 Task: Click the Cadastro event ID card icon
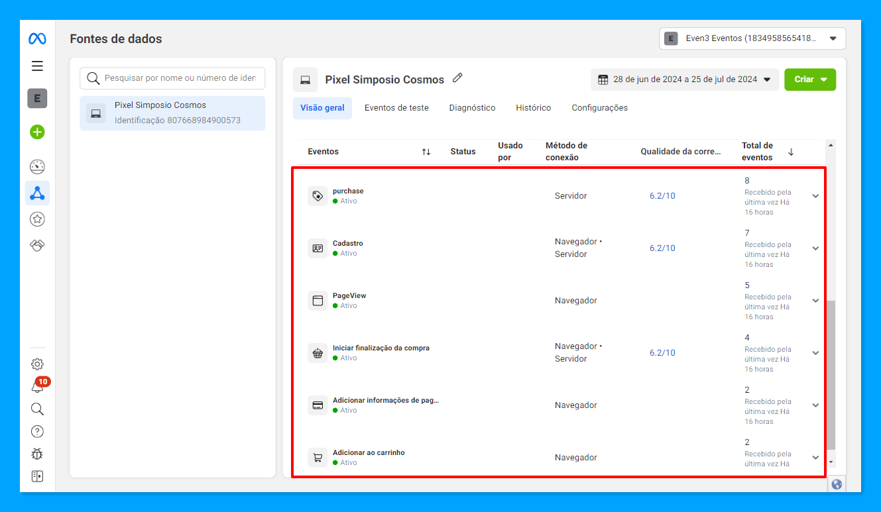(x=318, y=248)
